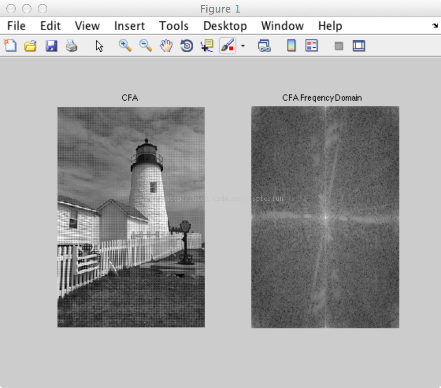Select the 'CFA FreqencyDomain' title text
The image size is (441, 388).
[x=322, y=98]
